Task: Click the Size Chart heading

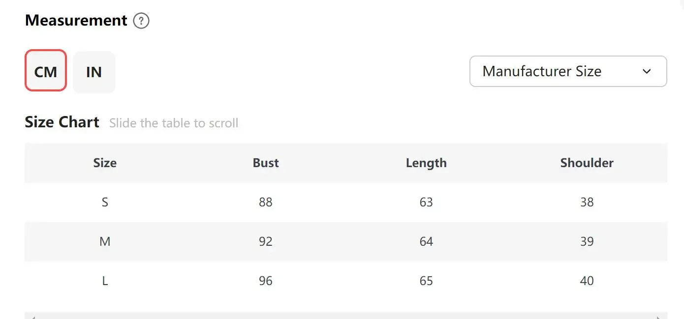Action: (62, 122)
